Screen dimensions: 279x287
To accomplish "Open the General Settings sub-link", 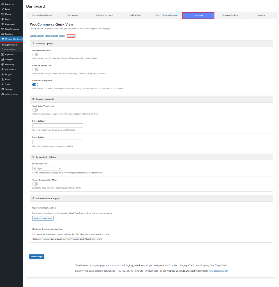I will (37, 36).
